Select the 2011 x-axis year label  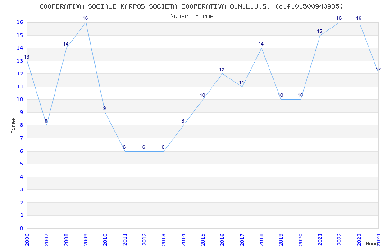tap(124, 240)
